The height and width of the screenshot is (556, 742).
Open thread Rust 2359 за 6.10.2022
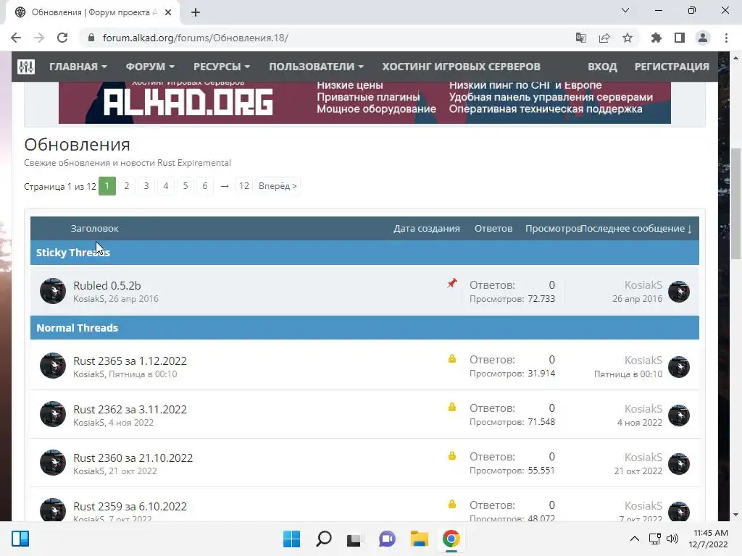[x=130, y=506]
